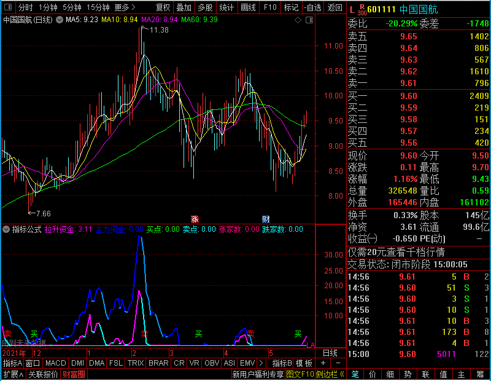Switch the indicator to CR
The width and height of the screenshot is (491, 381).
pyautogui.click(x=179, y=363)
